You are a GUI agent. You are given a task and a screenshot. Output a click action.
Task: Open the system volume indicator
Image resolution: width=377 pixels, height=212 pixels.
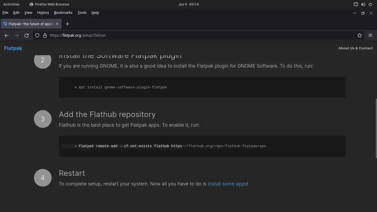point(363,4)
